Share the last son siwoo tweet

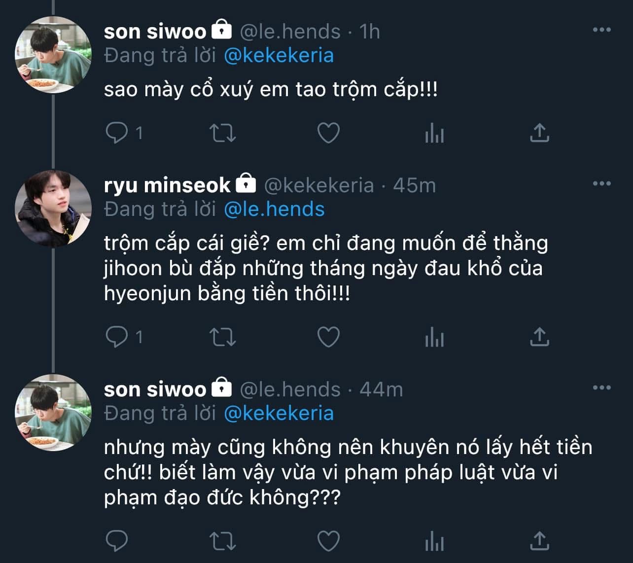[x=539, y=541]
